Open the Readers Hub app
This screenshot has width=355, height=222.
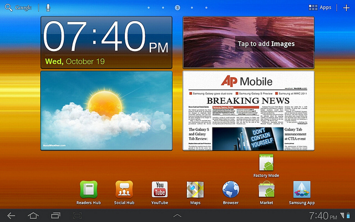tap(89, 190)
